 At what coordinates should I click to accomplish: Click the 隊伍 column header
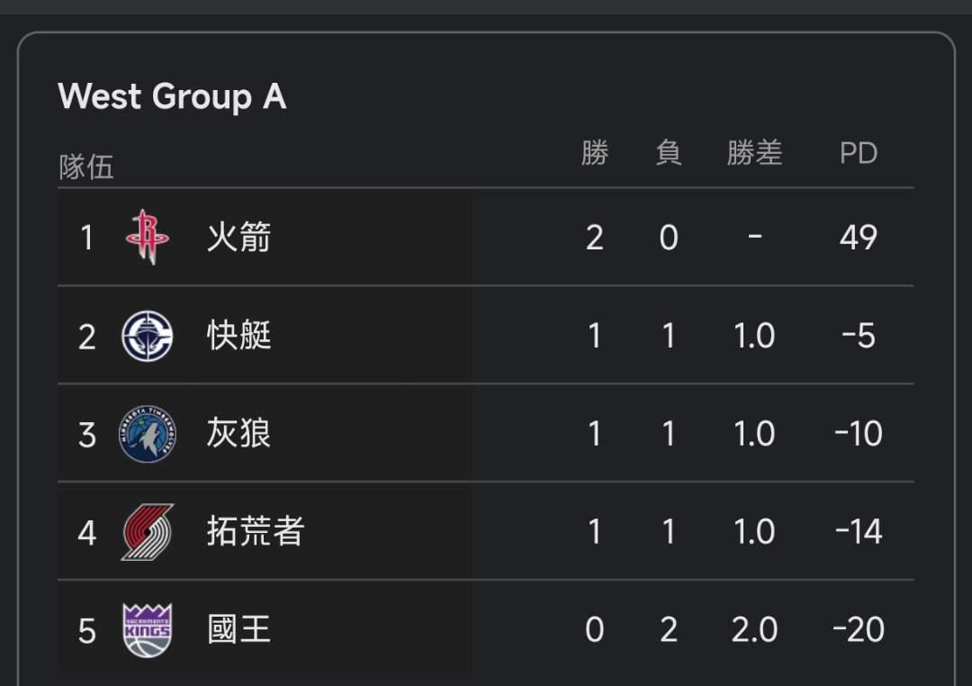pos(86,167)
